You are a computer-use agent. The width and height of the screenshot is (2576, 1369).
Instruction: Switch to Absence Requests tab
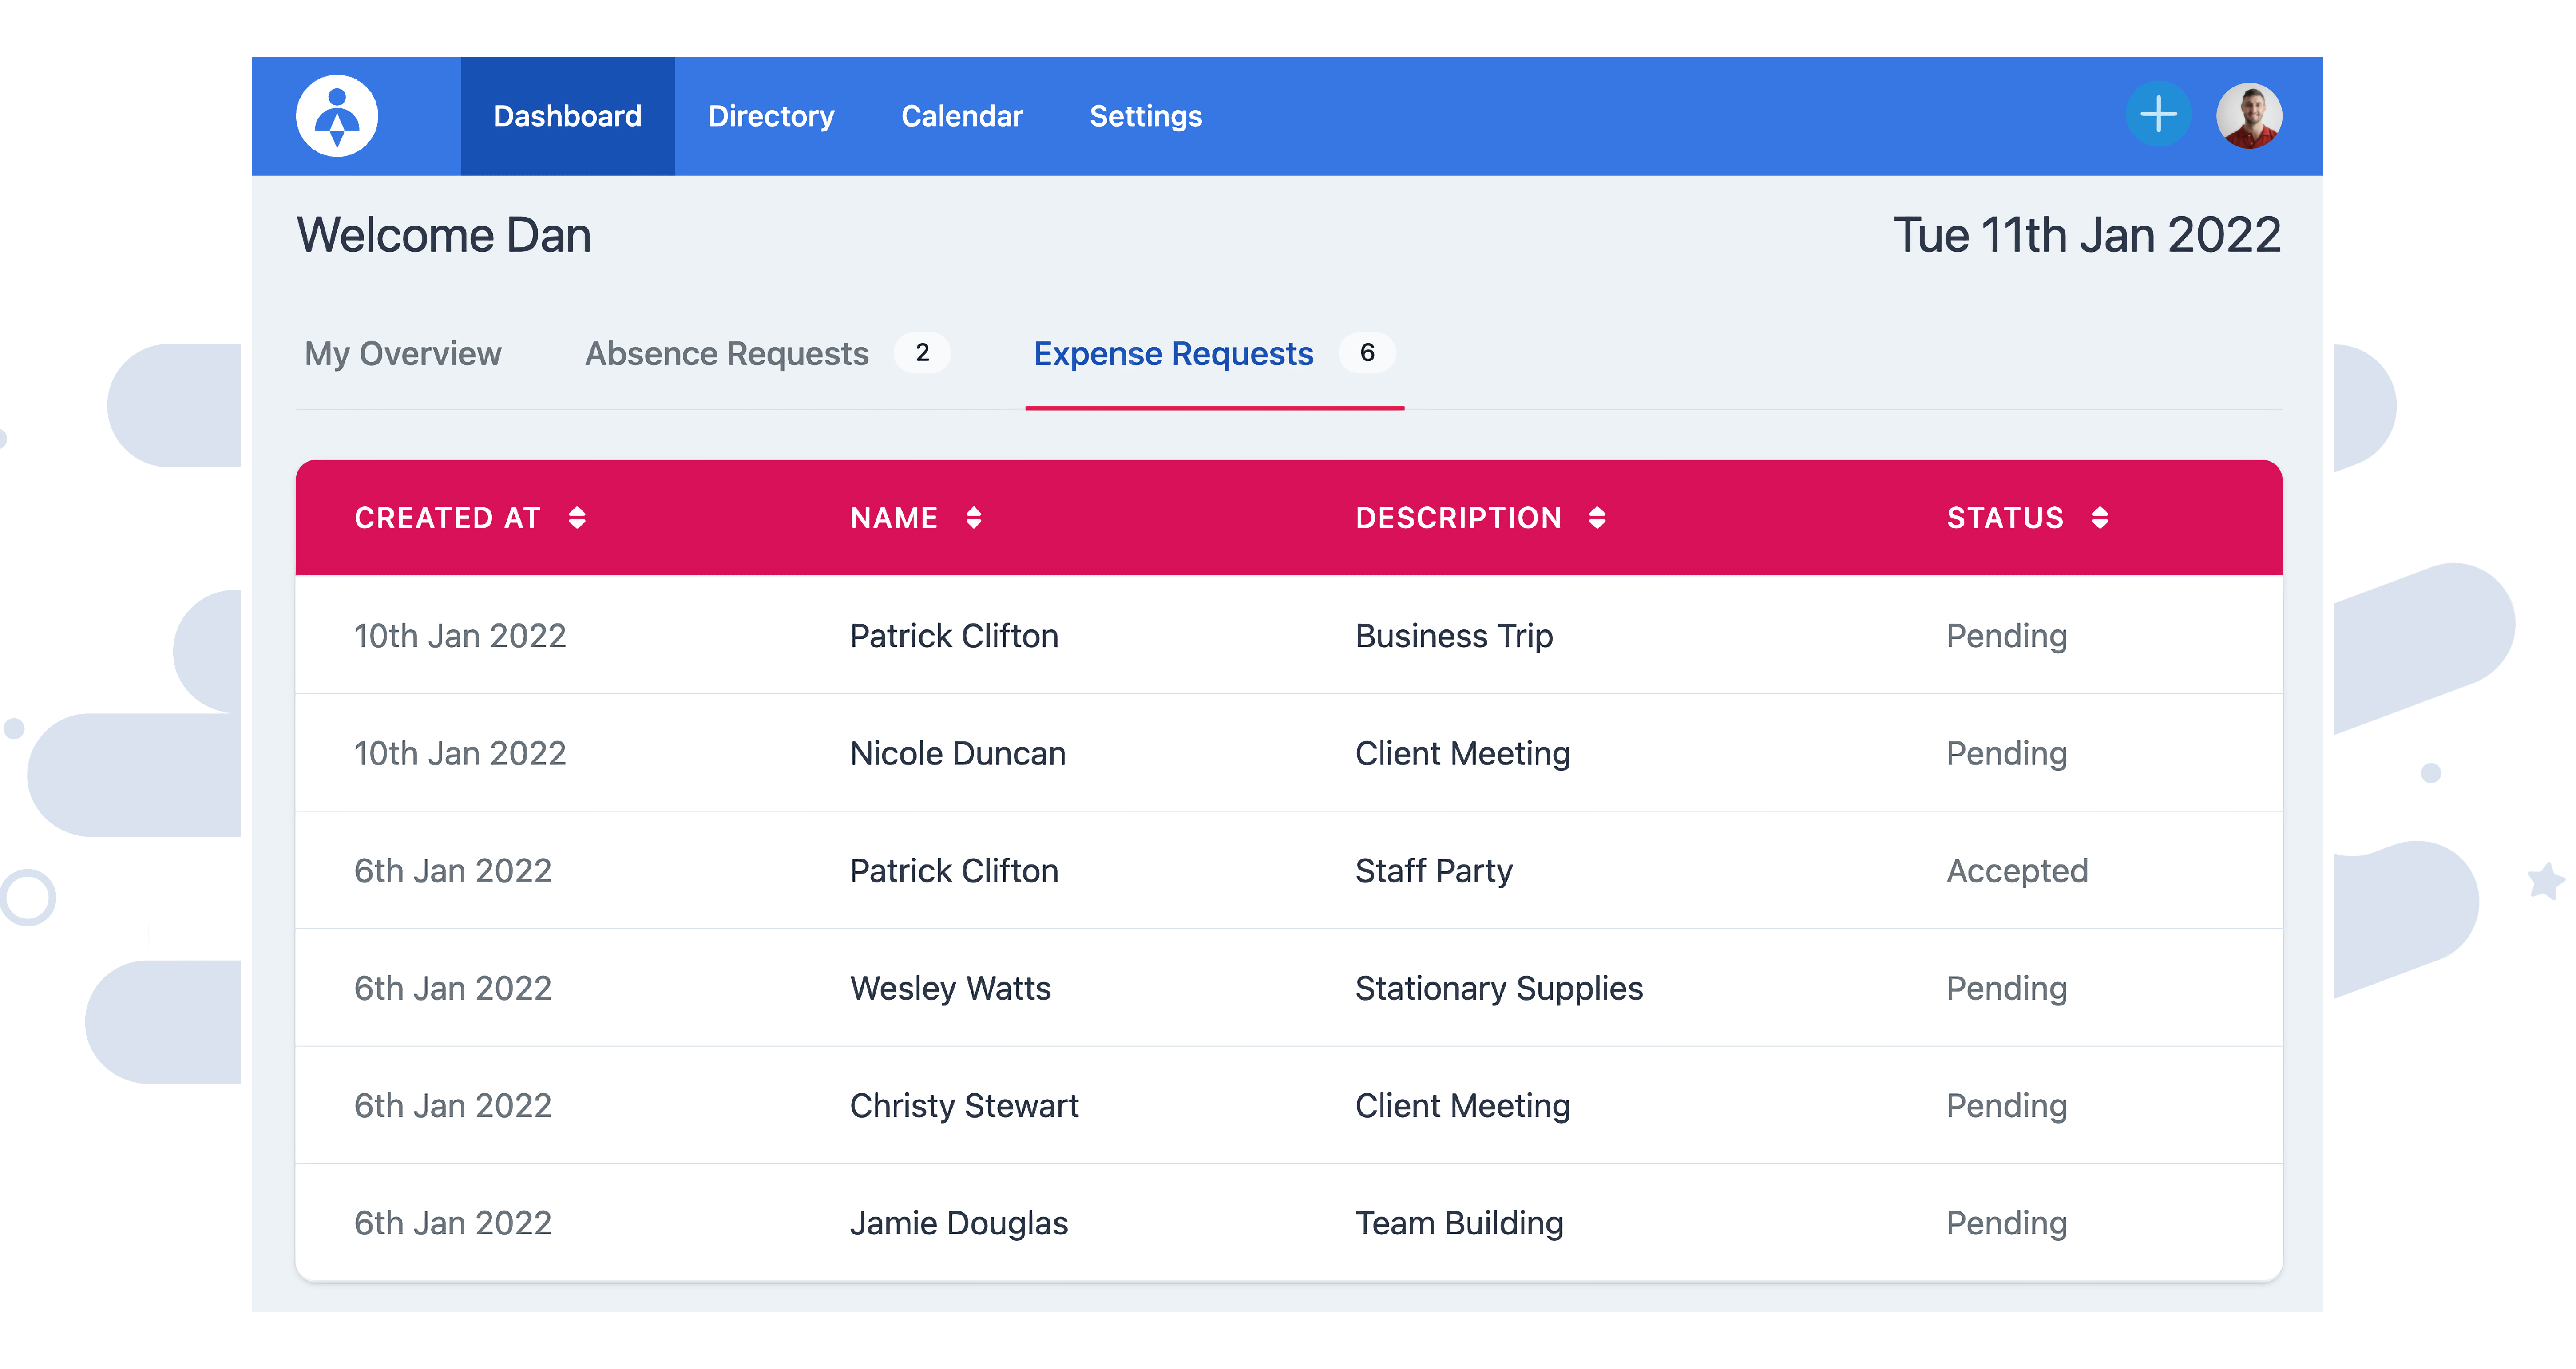727,353
